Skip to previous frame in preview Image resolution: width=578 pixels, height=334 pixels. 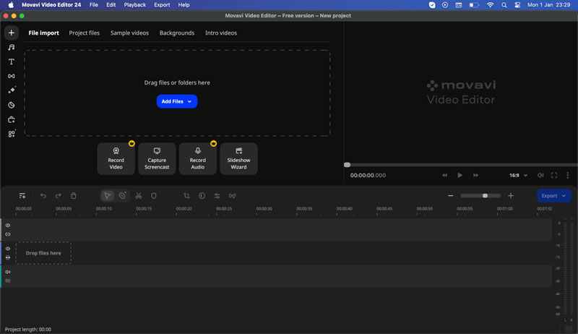[444, 176]
